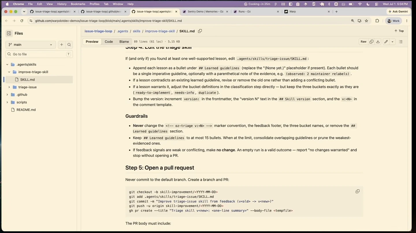Screen dimensions: 416x233
Task: Reload the page in Chrome
Action: [22, 21]
